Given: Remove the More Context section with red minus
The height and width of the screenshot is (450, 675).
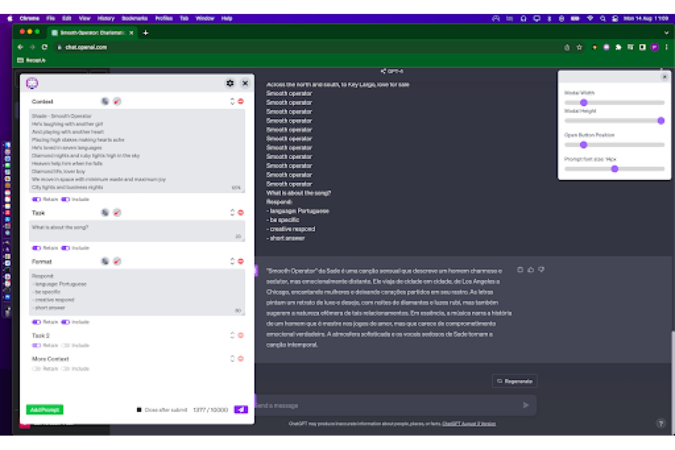Looking at the screenshot, I should [241, 359].
